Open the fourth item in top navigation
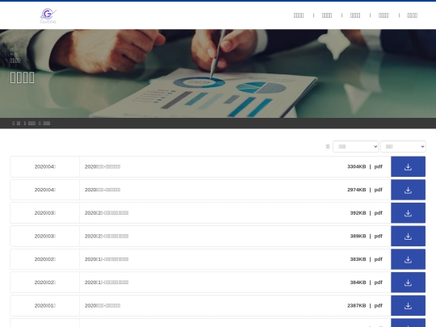Image resolution: width=436 pixels, height=327 pixels. click(384, 15)
